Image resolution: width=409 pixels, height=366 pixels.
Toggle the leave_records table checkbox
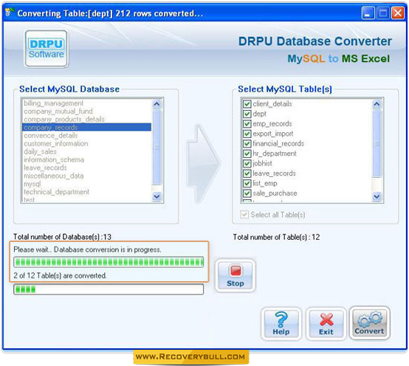[247, 173]
